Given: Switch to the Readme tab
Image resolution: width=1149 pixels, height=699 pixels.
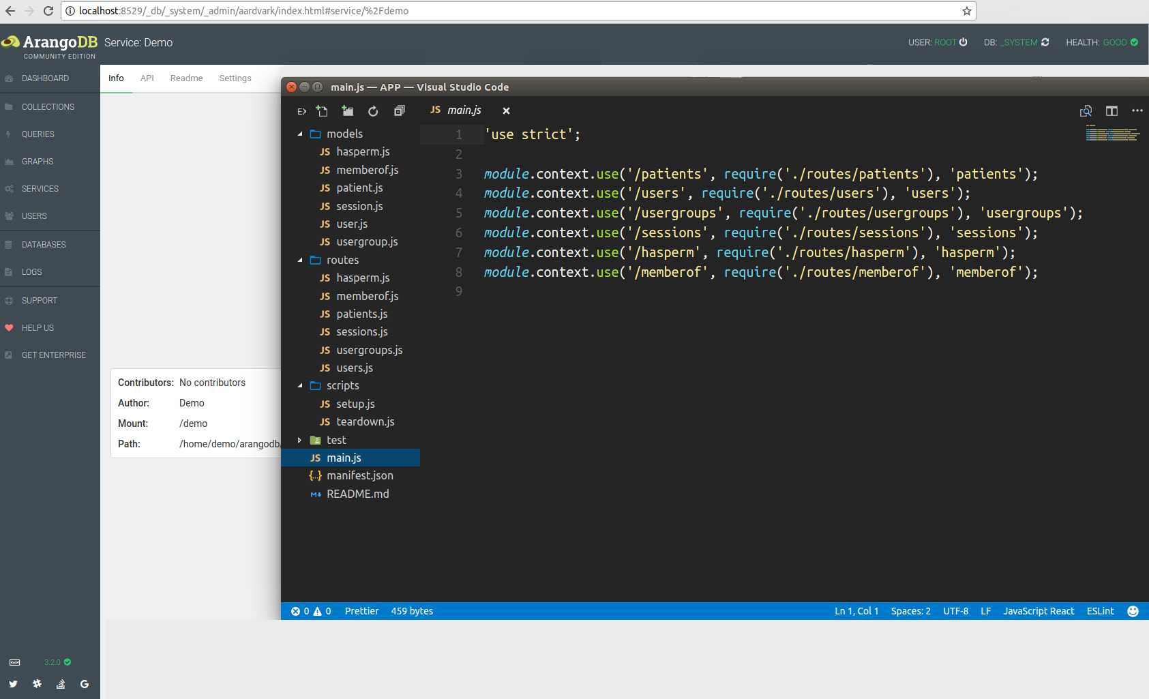Looking at the screenshot, I should coord(187,78).
